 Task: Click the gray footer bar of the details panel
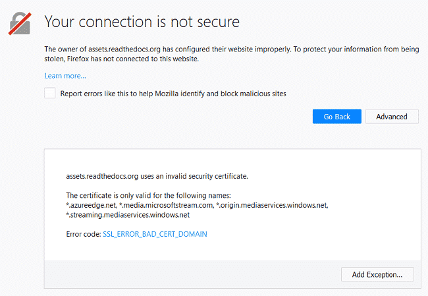[x=191, y=274]
